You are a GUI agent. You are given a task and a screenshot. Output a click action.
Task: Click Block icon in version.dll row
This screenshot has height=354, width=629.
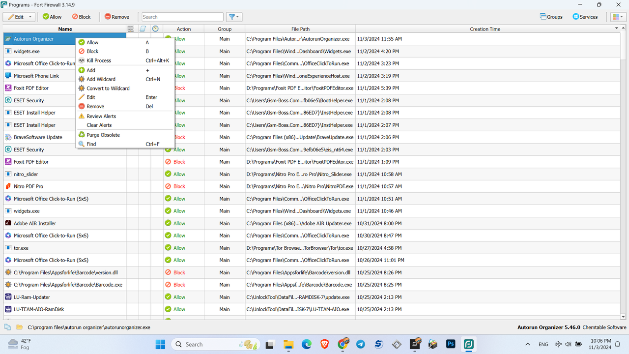click(x=168, y=272)
